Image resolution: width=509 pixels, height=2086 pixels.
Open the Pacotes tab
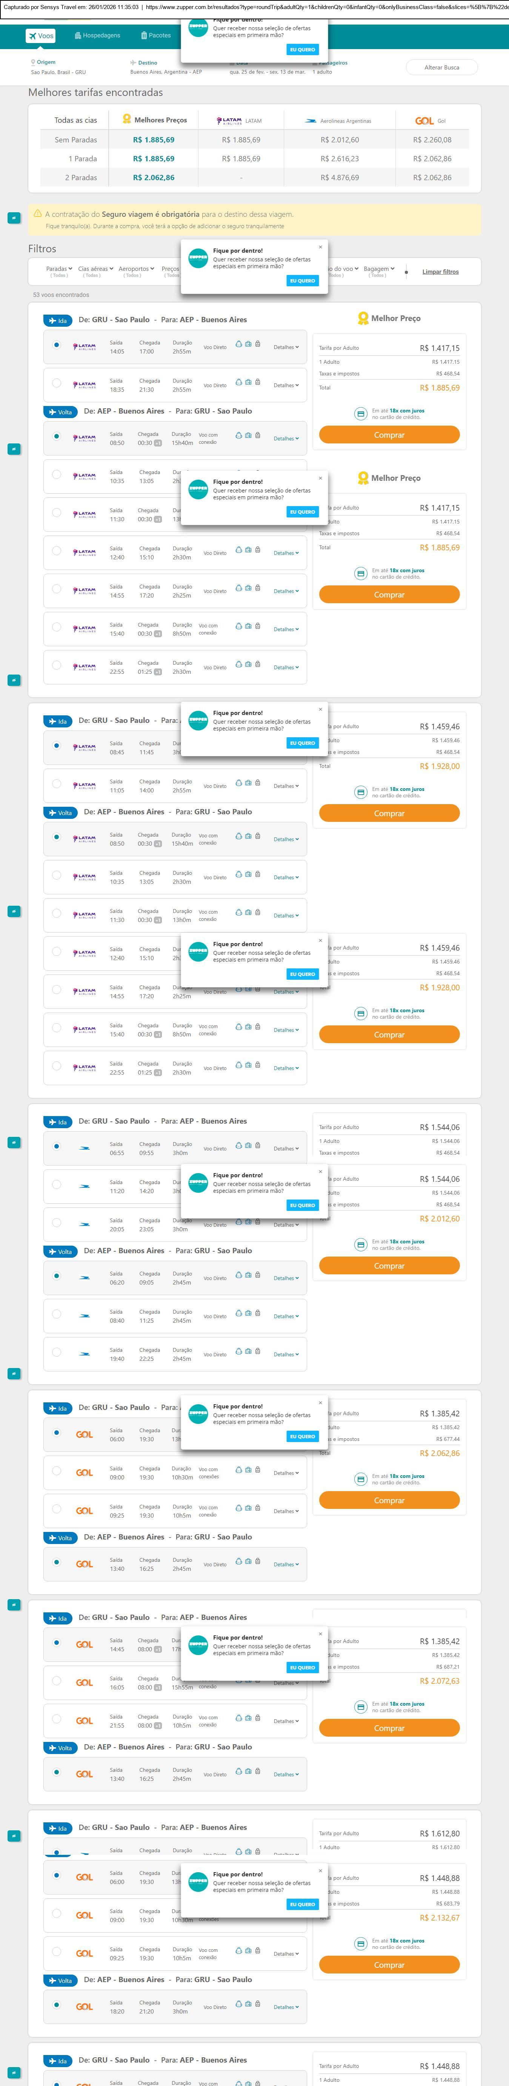(155, 36)
